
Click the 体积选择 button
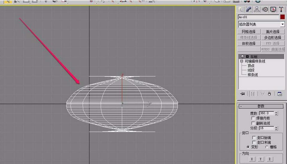(249, 43)
